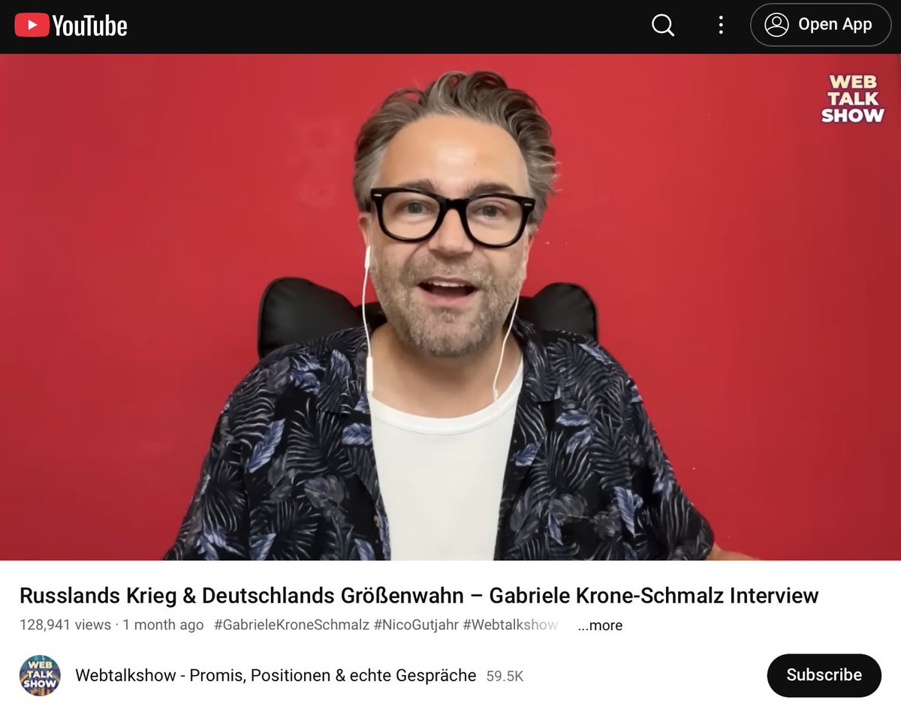Expand description with ...more
The width and height of the screenshot is (901, 715).
coord(600,625)
